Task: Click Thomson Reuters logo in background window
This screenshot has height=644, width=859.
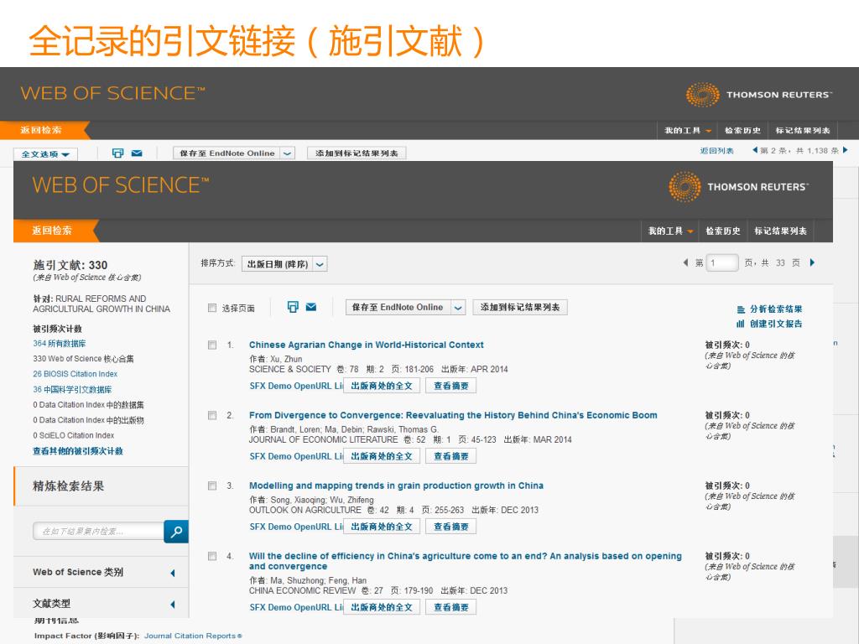Action: pos(758,95)
